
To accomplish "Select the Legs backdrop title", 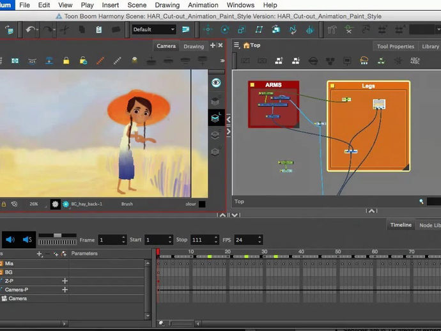I will [368, 86].
